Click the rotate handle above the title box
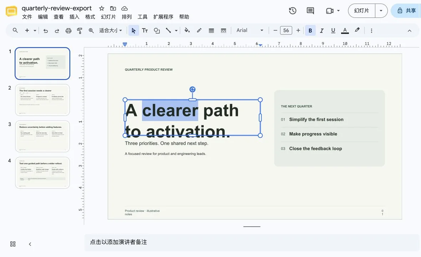Screen dimensions: 421x257 pos(192,89)
